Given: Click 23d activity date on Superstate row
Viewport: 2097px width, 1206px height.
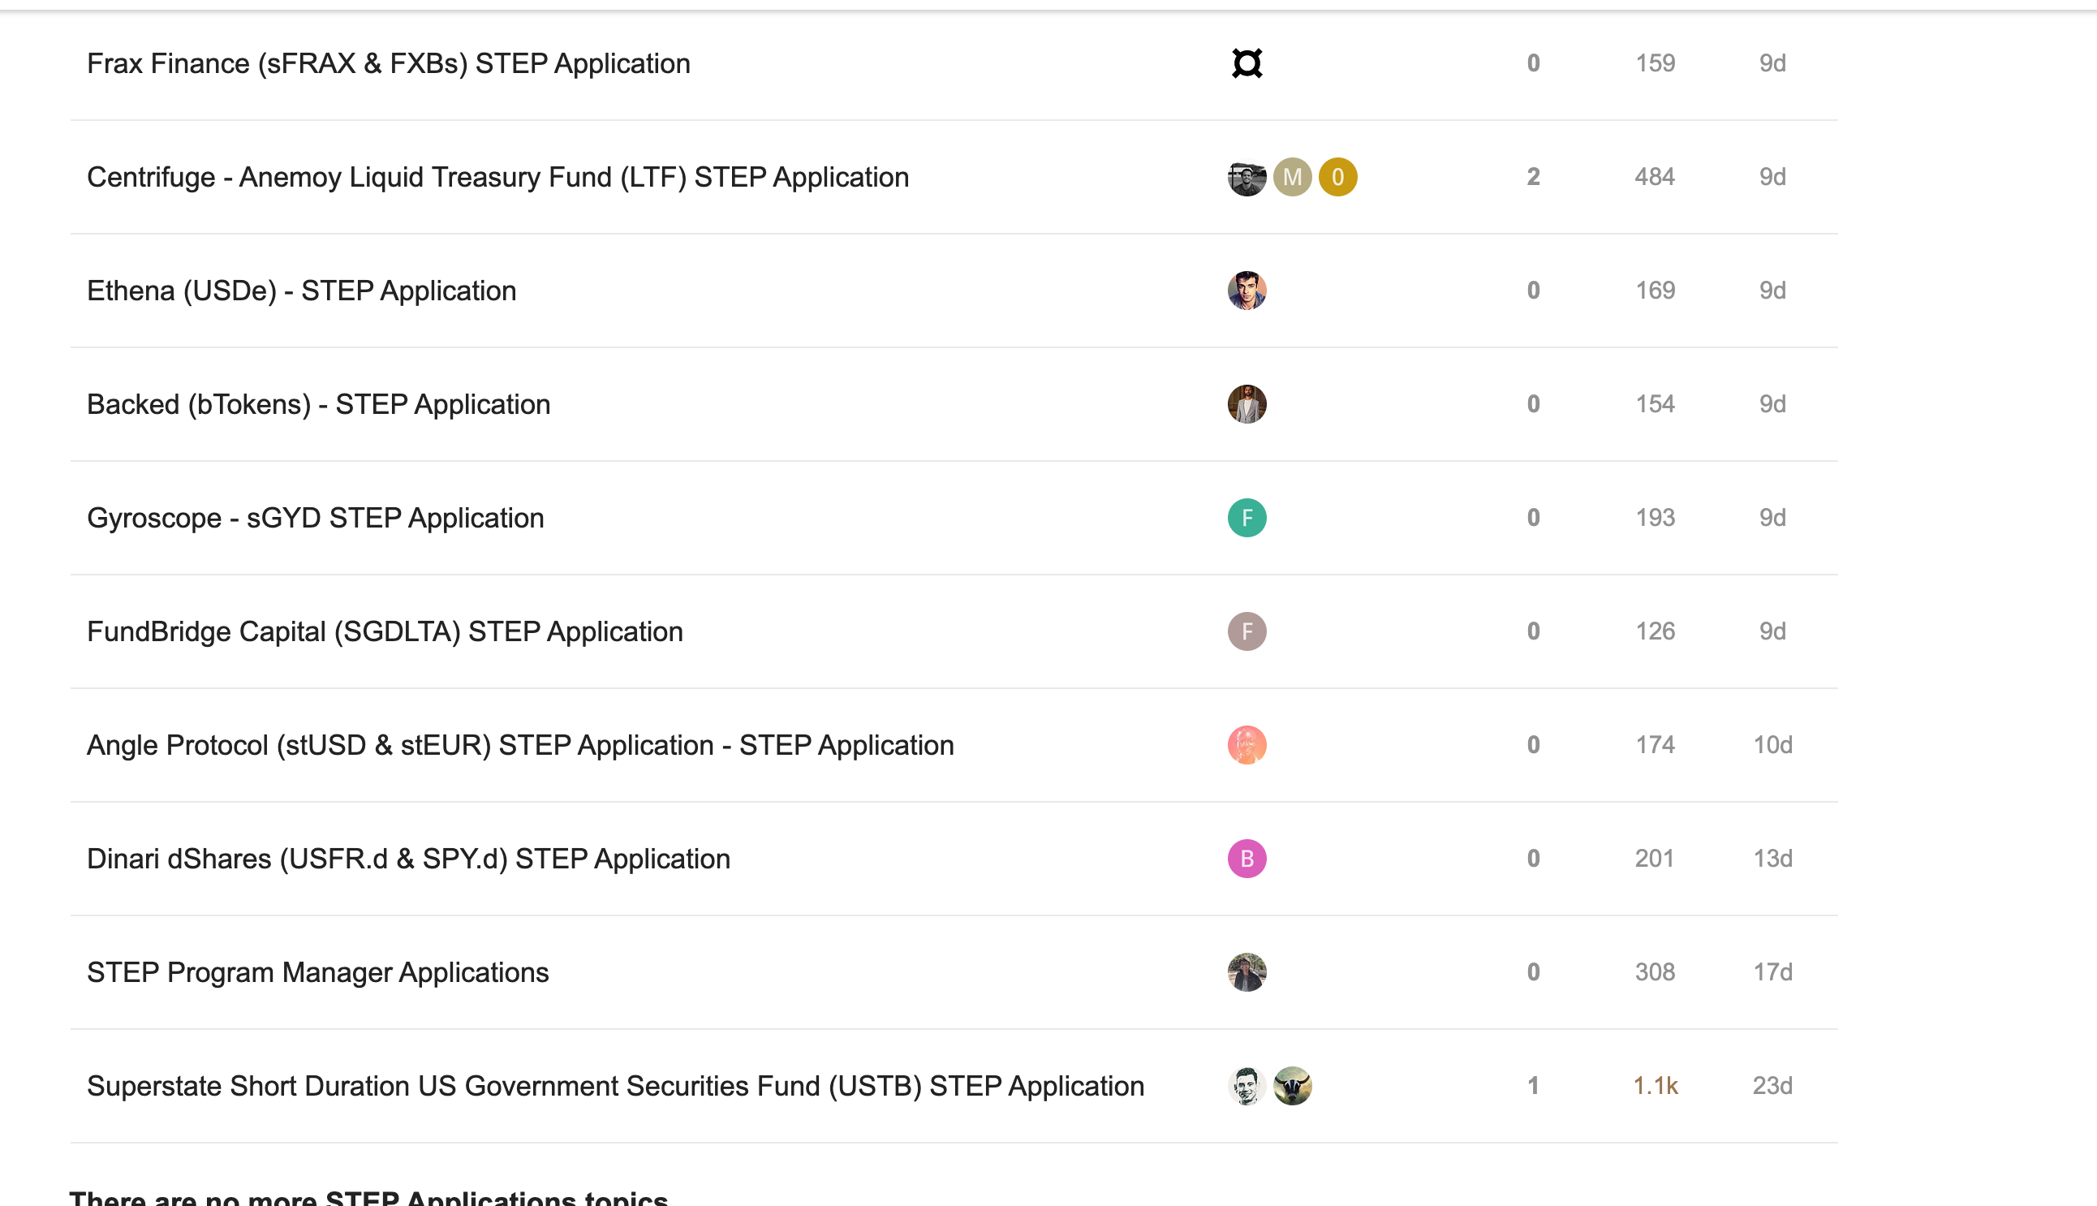Looking at the screenshot, I should tap(1772, 1086).
